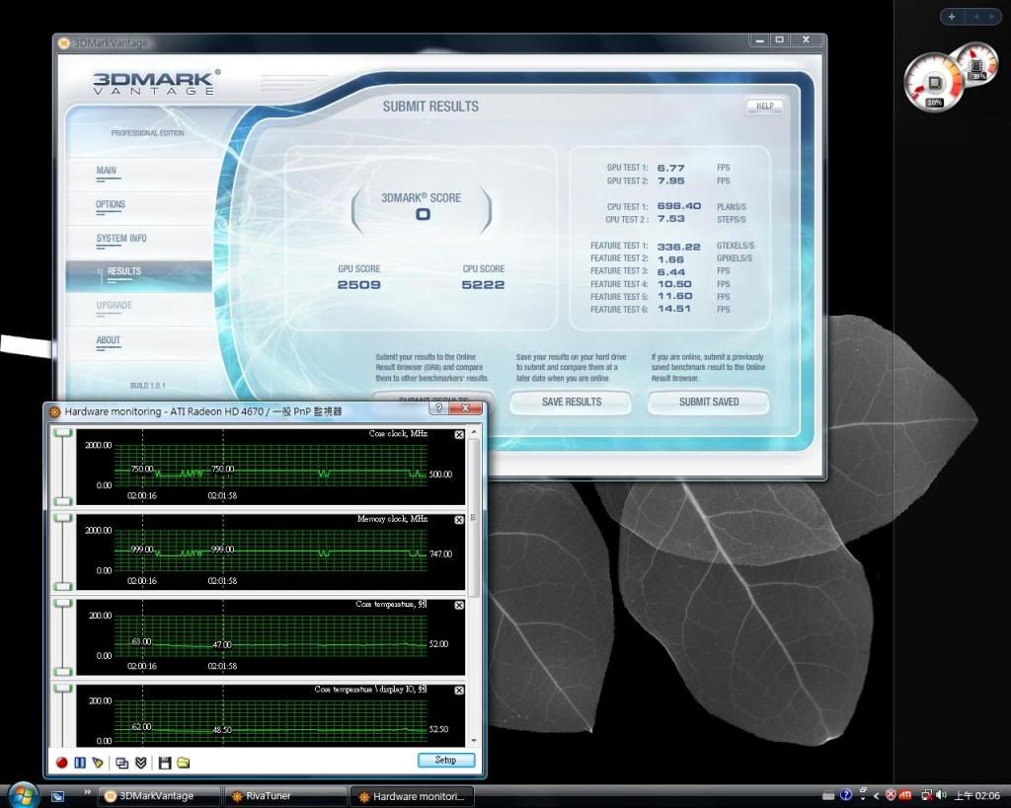Click the Core temperature graph top slider handle
The image size is (1011, 808).
coord(62,603)
